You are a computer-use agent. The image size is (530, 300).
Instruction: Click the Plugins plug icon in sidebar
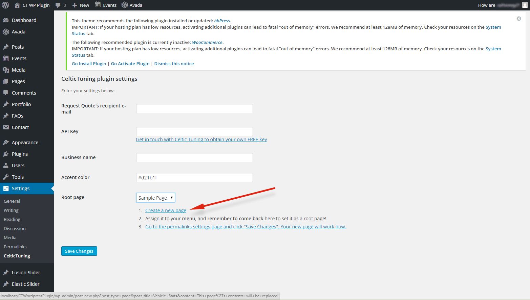point(6,154)
